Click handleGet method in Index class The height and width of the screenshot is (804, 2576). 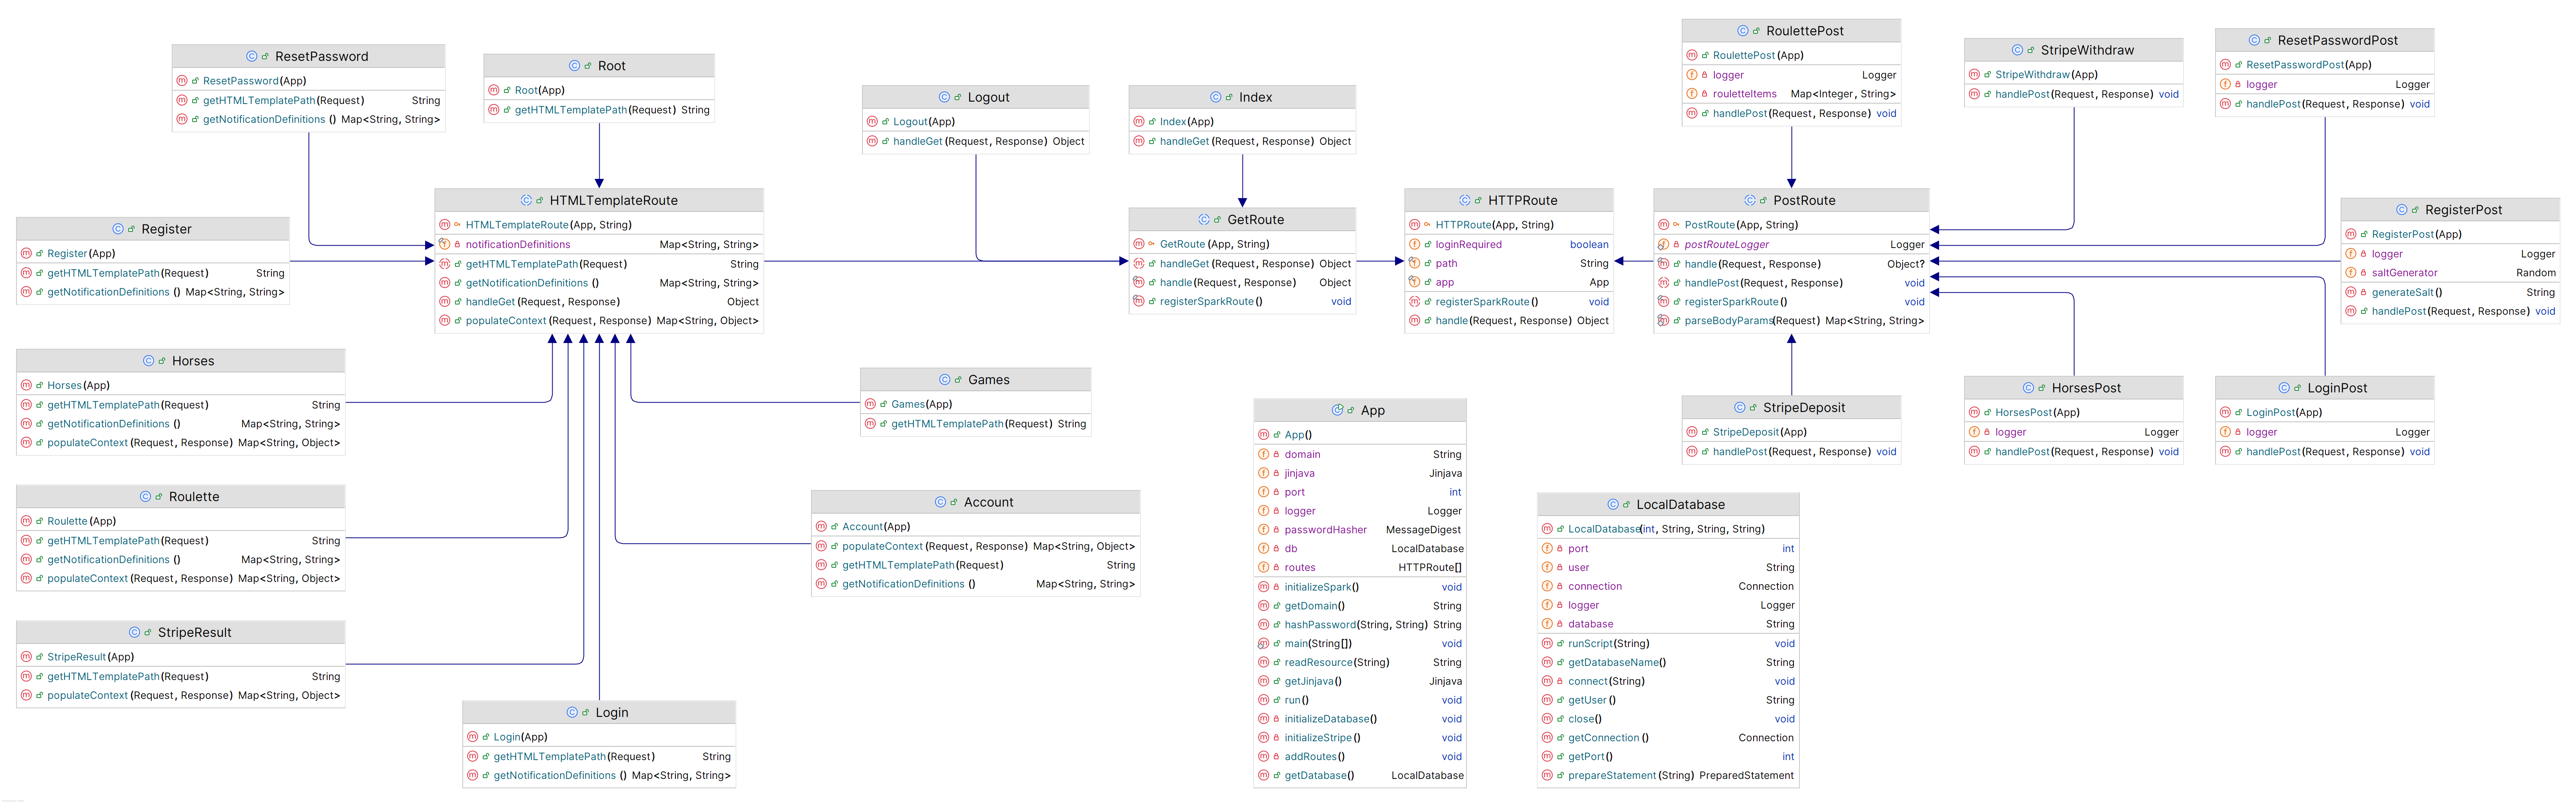[1242, 142]
